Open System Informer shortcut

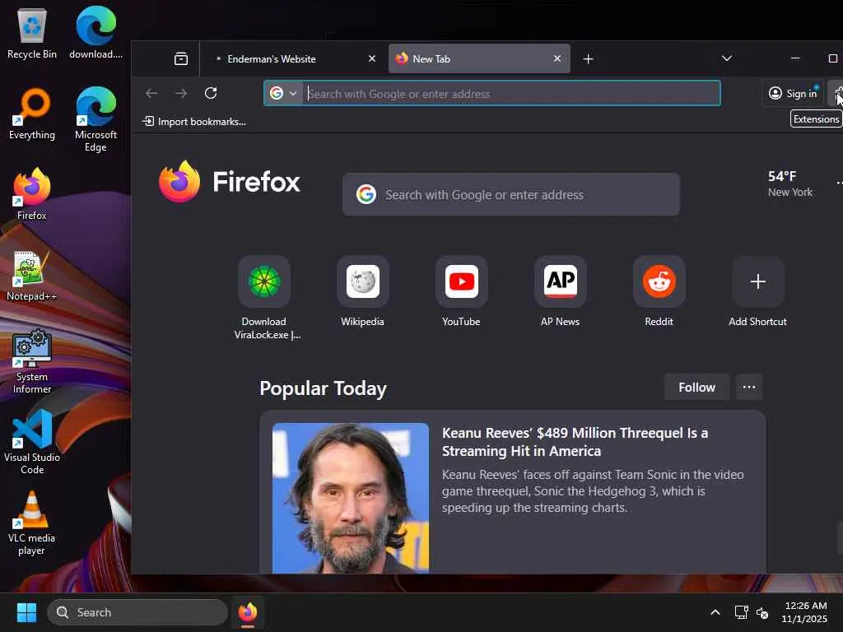tap(32, 361)
